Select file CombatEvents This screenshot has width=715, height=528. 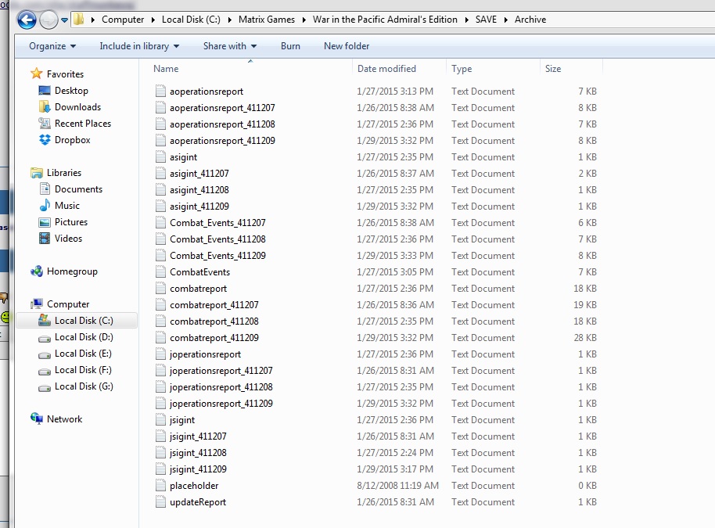click(x=199, y=271)
